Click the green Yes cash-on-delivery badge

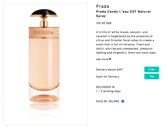click(151, 76)
